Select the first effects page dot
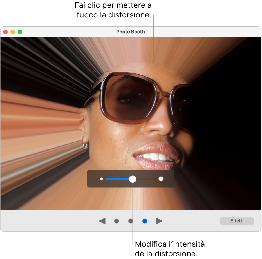Screen dimensions: 262x259 pyautogui.click(x=117, y=221)
